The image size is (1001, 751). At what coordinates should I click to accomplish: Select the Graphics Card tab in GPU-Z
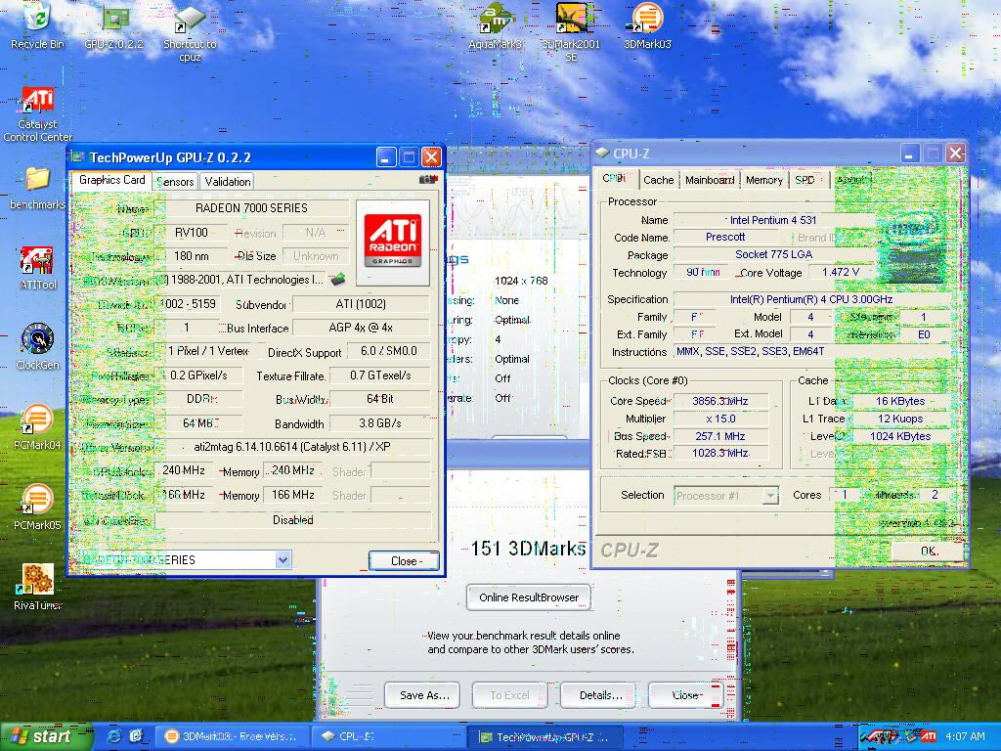click(x=111, y=180)
